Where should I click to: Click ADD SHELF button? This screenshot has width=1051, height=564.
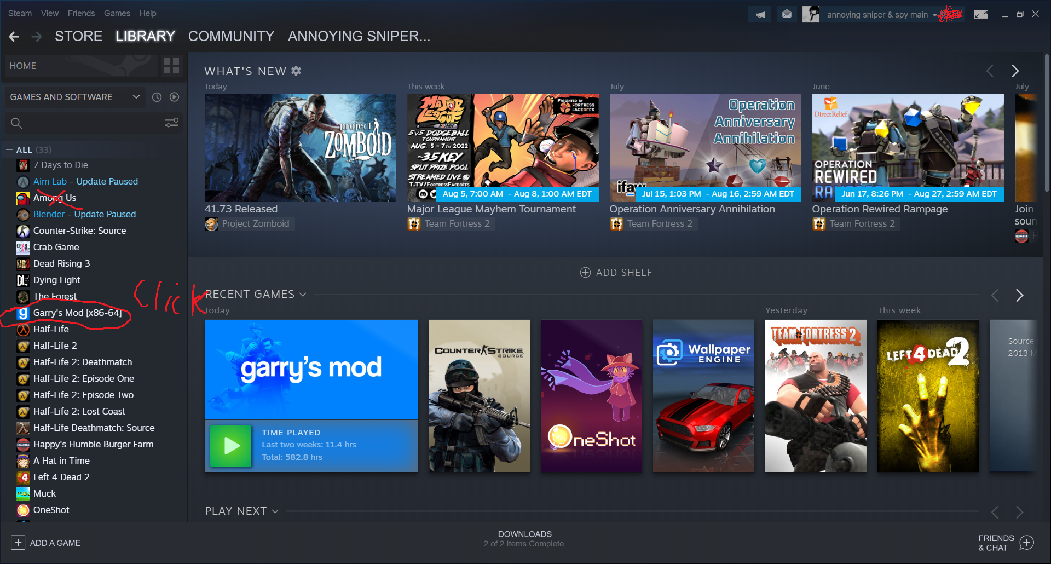616,273
